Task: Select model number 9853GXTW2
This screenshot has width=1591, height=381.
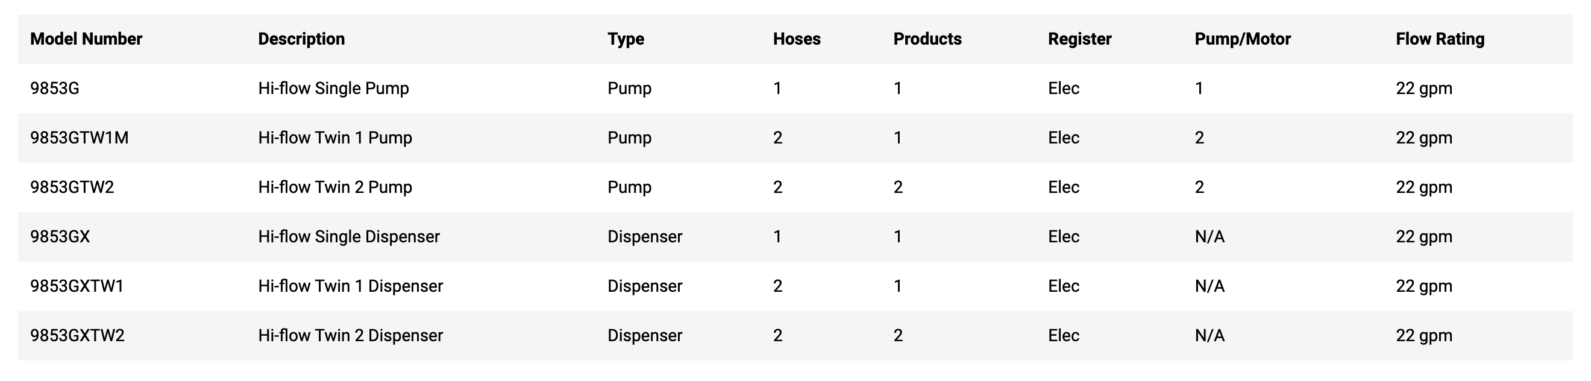Action: coord(77,335)
